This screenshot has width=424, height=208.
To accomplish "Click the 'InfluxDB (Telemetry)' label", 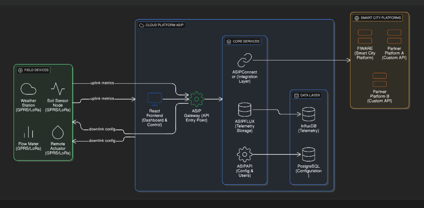I will click(x=309, y=128).
